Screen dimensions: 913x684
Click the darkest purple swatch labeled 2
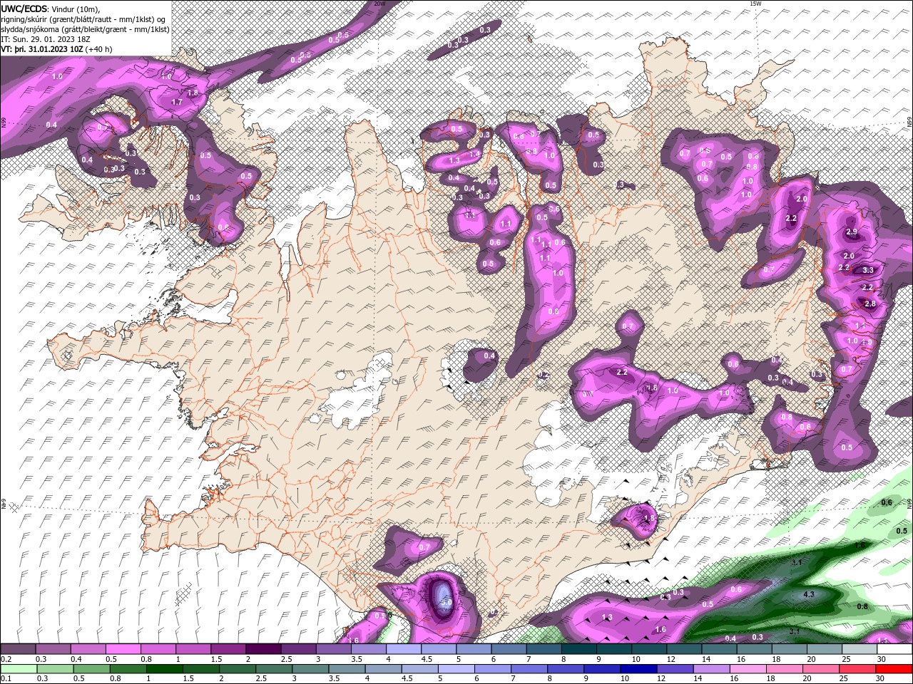[263, 649]
